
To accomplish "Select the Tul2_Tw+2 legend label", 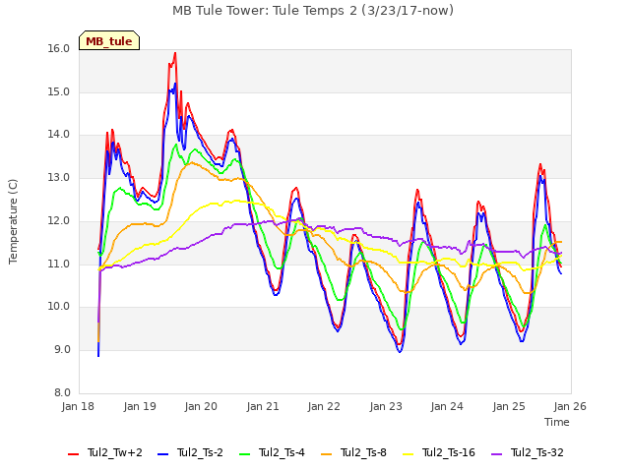I will pos(115,452).
